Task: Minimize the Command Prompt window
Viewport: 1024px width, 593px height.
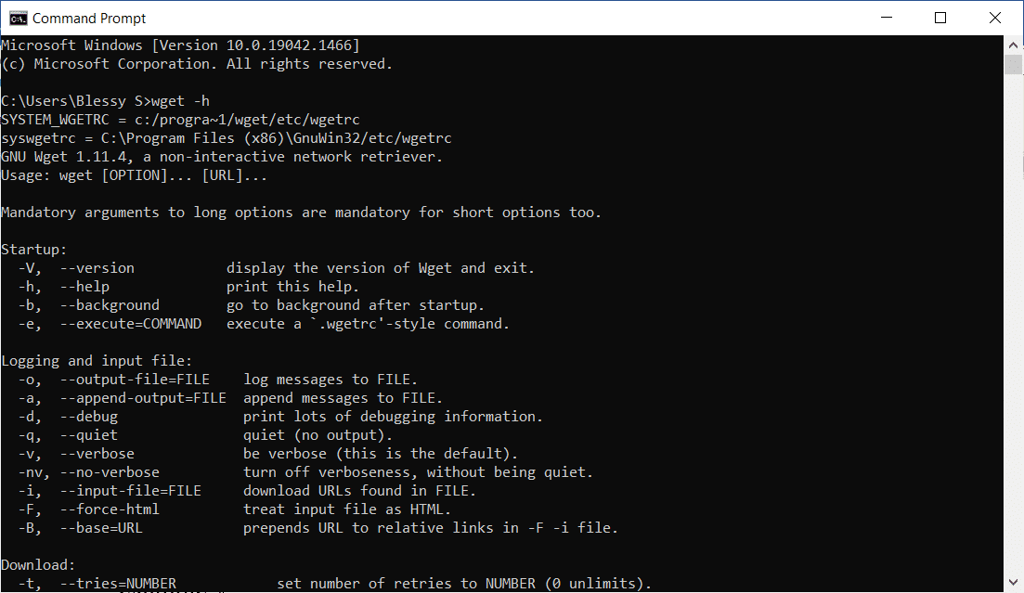Action: coord(887,18)
